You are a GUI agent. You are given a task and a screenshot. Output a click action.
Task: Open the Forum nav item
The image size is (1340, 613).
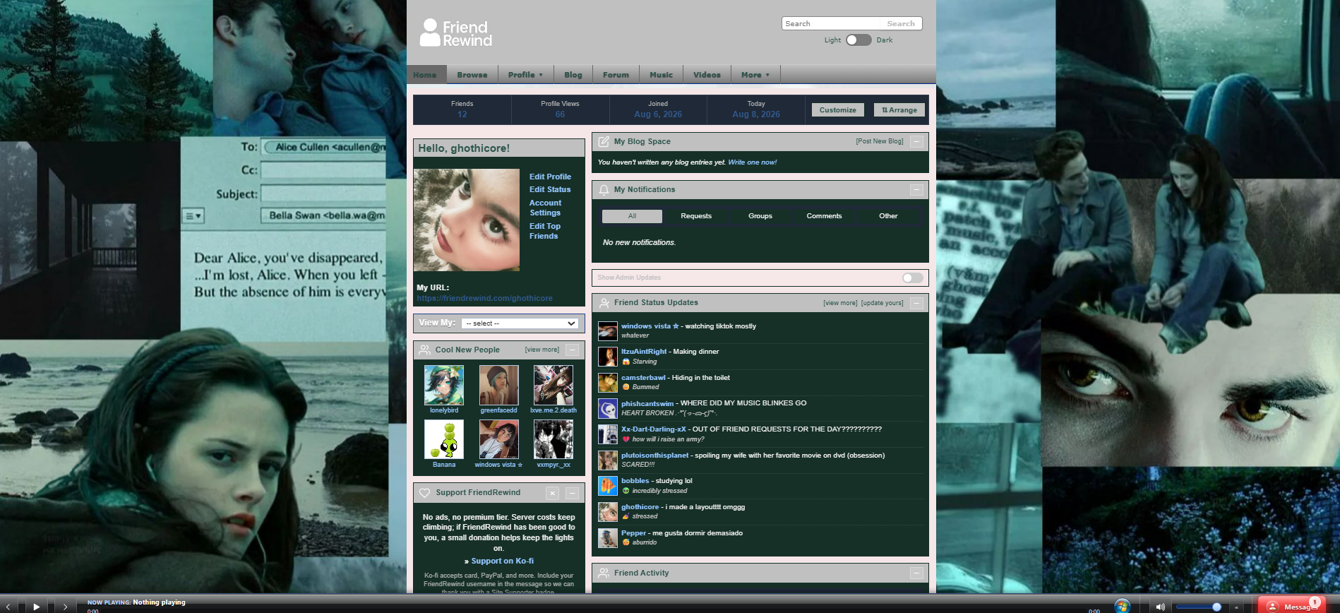coord(616,75)
